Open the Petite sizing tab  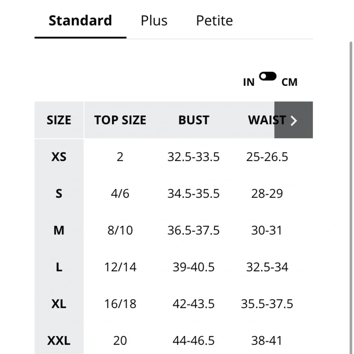tap(214, 21)
